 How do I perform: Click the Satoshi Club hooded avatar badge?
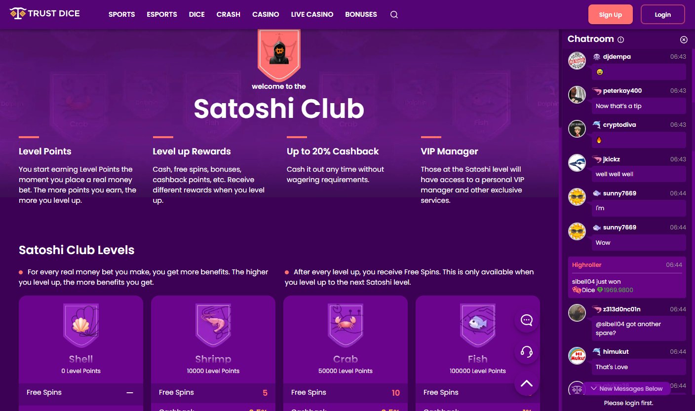pyautogui.click(x=279, y=54)
